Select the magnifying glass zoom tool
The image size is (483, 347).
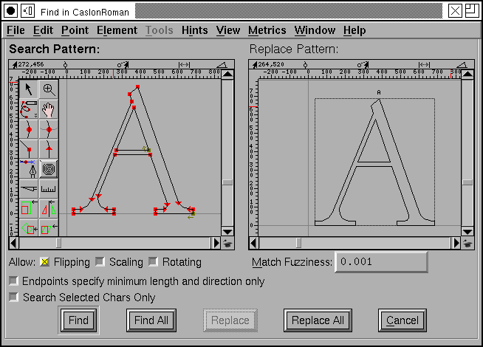coord(49,89)
